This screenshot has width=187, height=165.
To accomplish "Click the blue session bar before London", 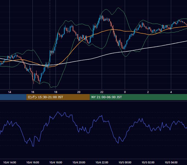I will (x=13, y=97).
